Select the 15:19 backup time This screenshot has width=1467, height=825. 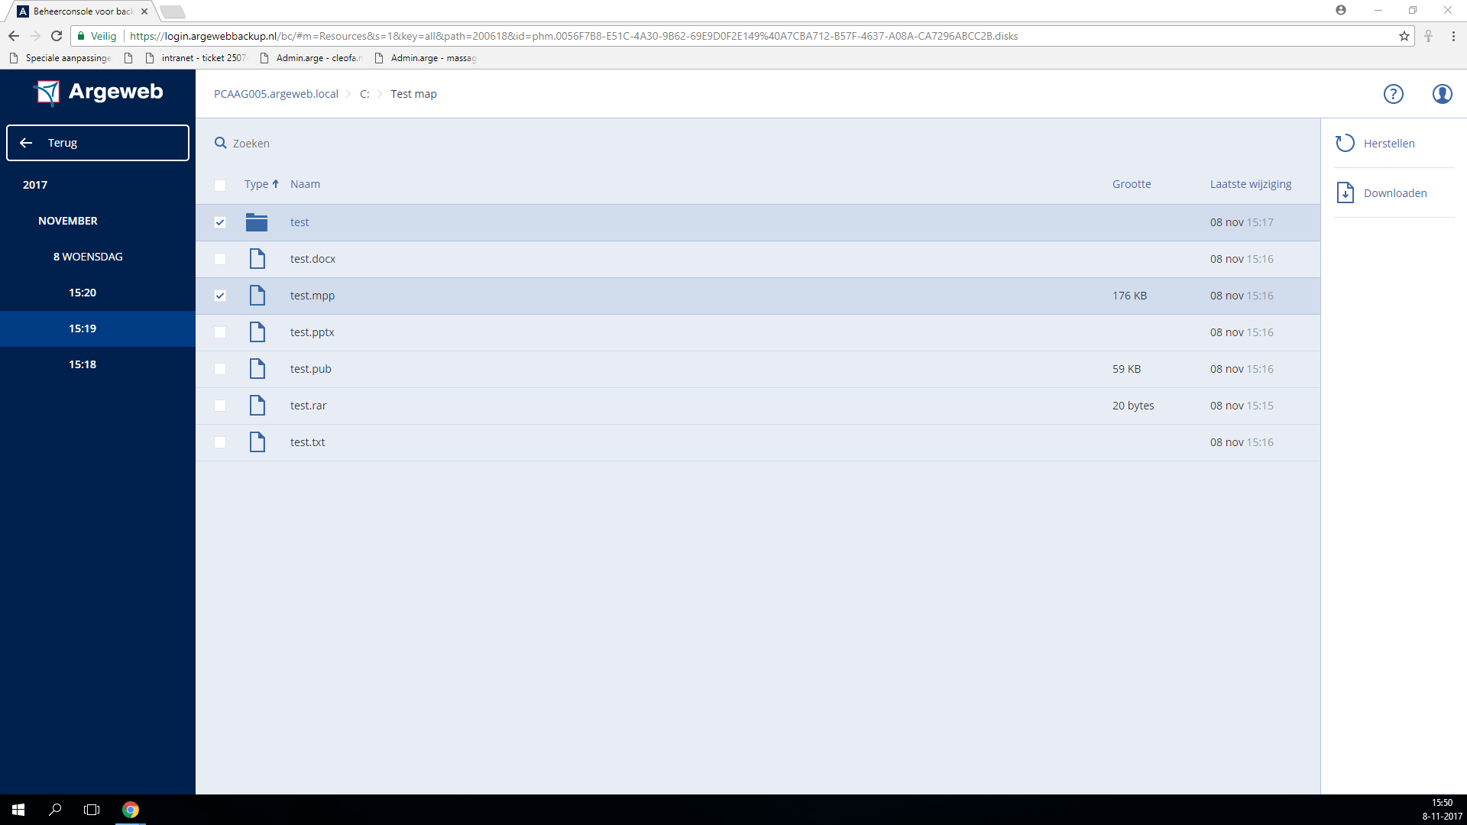(x=98, y=328)
